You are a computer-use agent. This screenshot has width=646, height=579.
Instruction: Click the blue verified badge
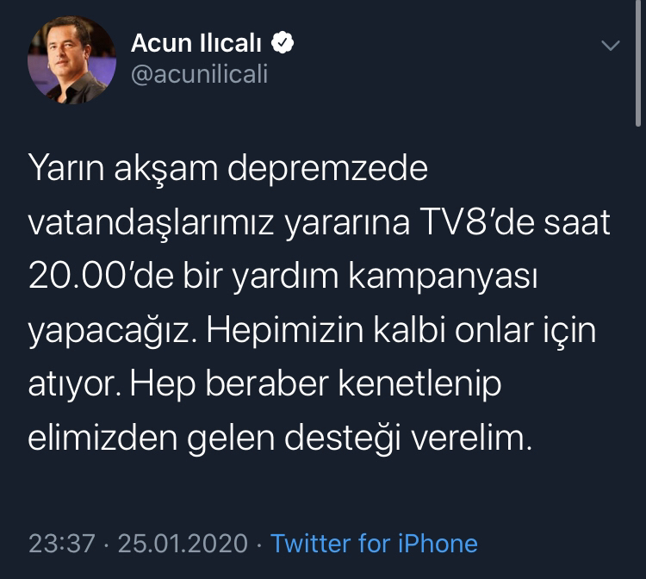pos(283,42)
